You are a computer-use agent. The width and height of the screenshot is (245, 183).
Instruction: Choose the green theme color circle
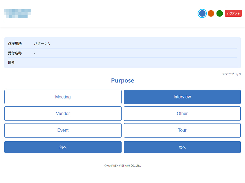(220, 13)
